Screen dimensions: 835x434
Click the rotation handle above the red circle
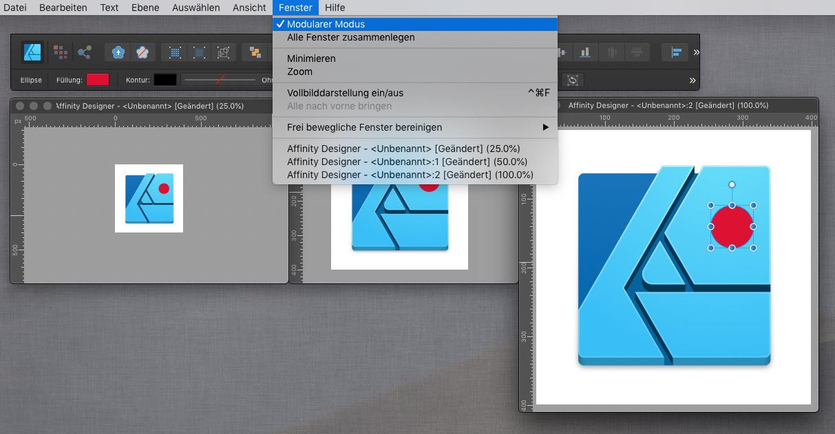point(732,184)
